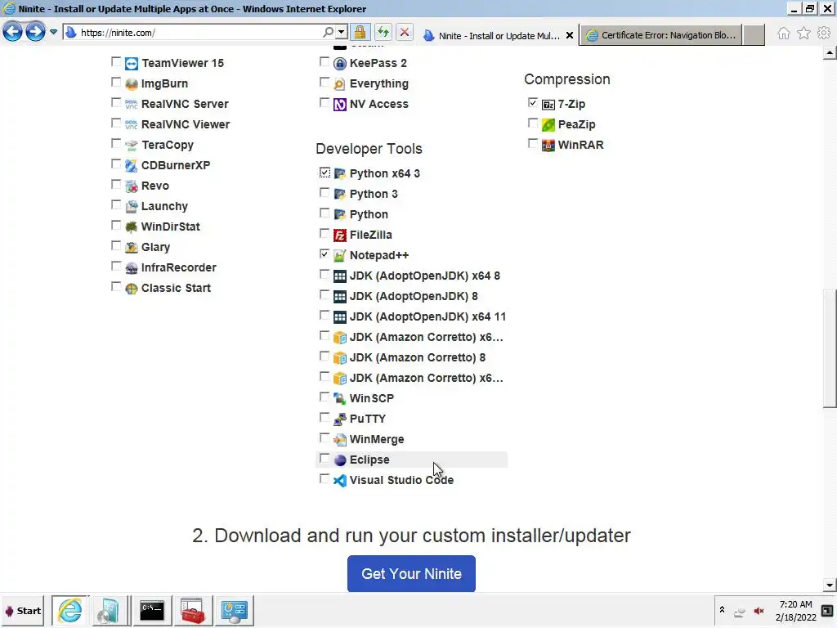Click the RealVNC Viewer label
This screenshot has width=837, height=628.
tap(186, 124)
